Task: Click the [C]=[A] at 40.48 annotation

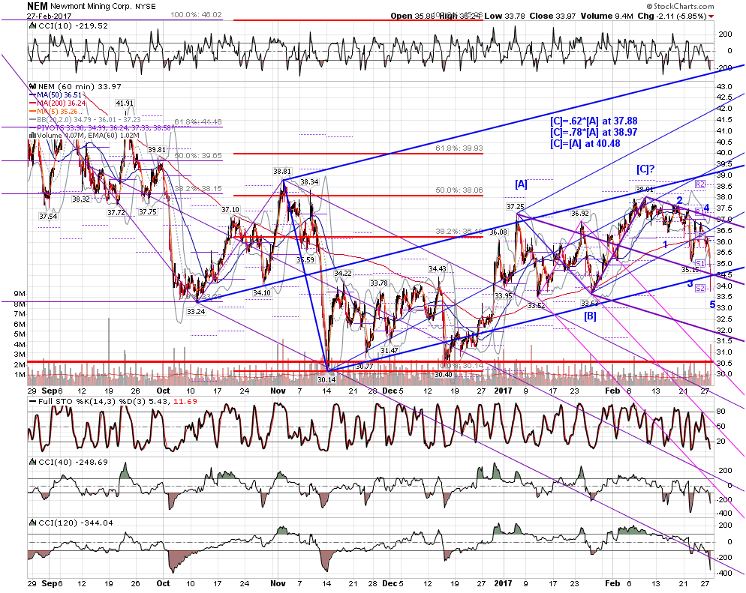Action: (585, 143)
